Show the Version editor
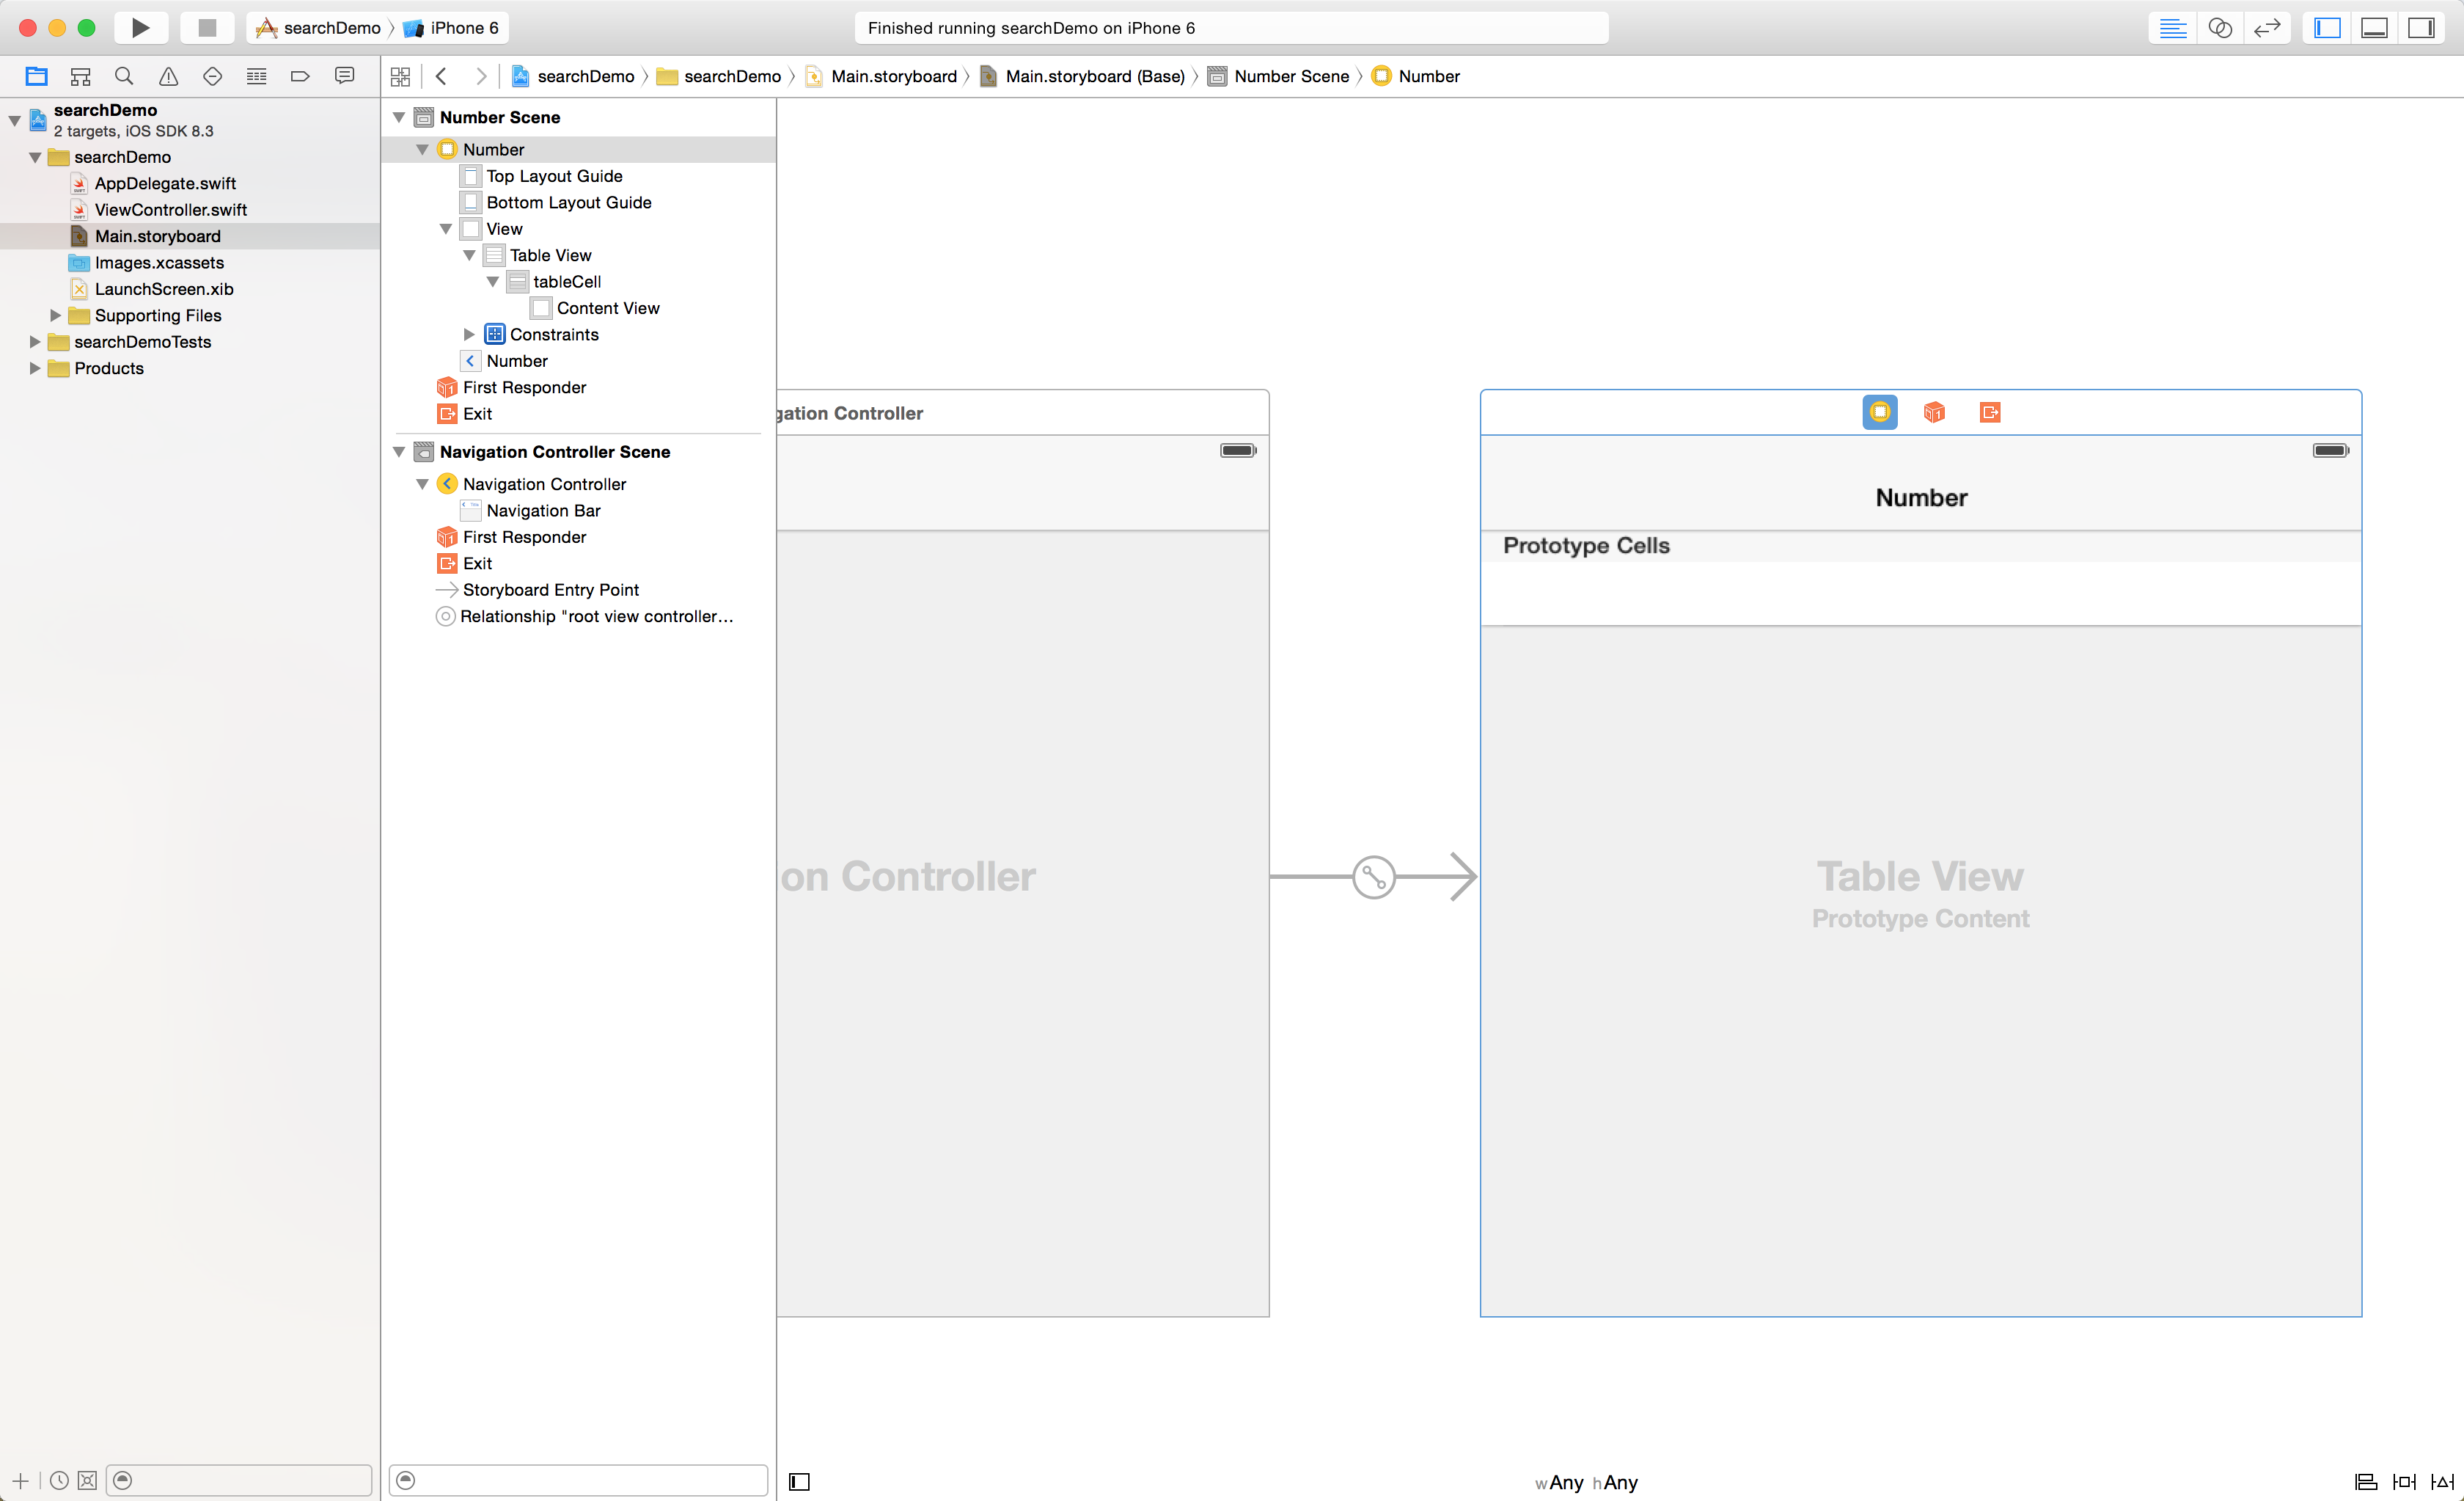Image resolution: width=2464 pixels, height=1501 pixels. click(2267, 28)
